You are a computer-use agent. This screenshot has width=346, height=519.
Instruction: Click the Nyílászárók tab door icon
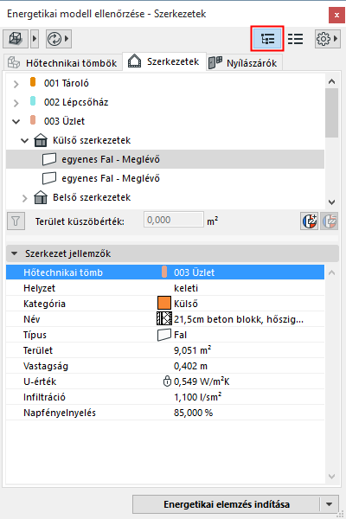click(x=215, y=62)
